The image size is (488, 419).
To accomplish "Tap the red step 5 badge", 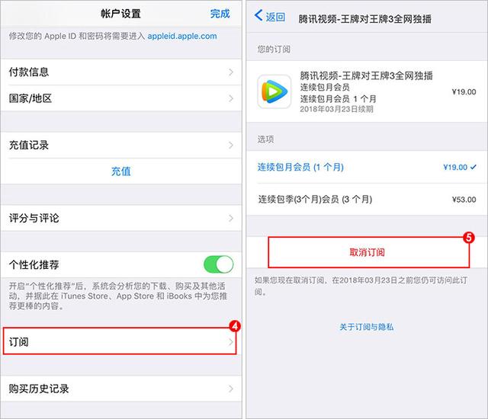I will [x=468, y=238].
